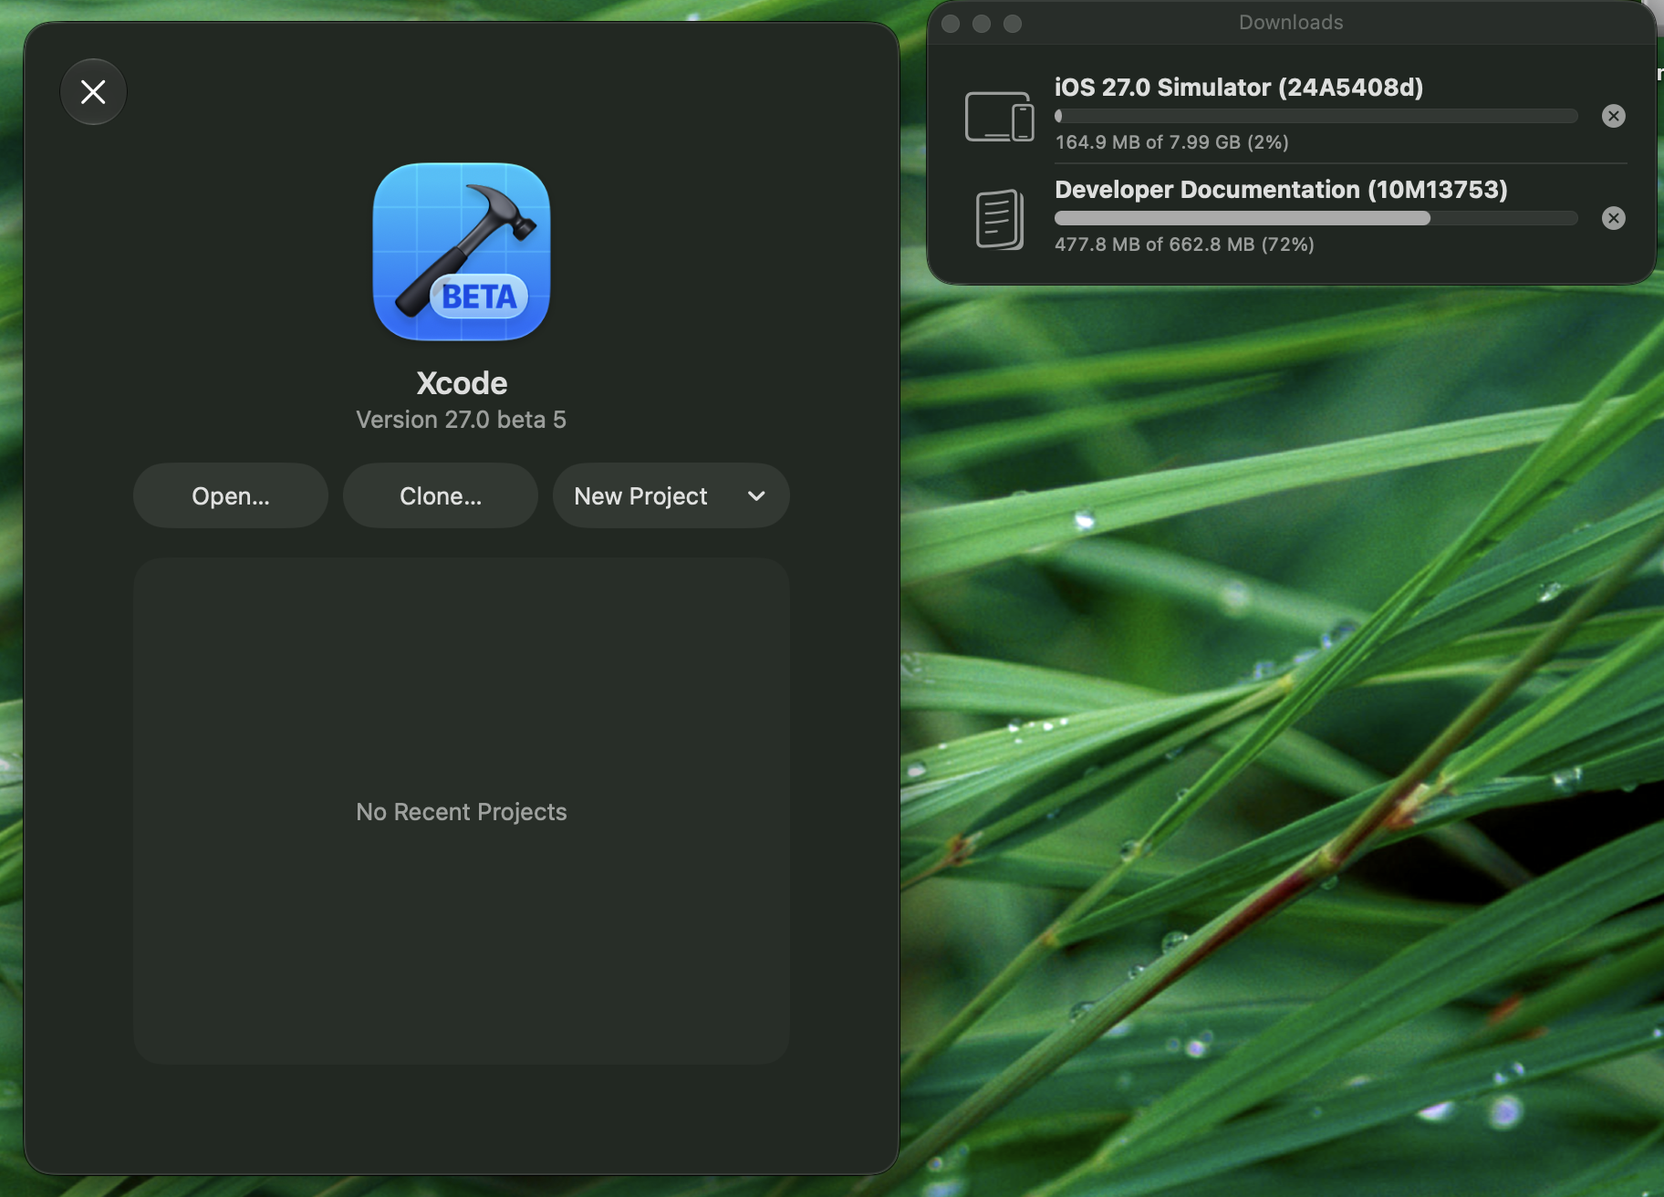The width and height of the screenshot is (1664, 1197).
Task: Click the "Xcode" app name heading
Action: coord(462,383)
